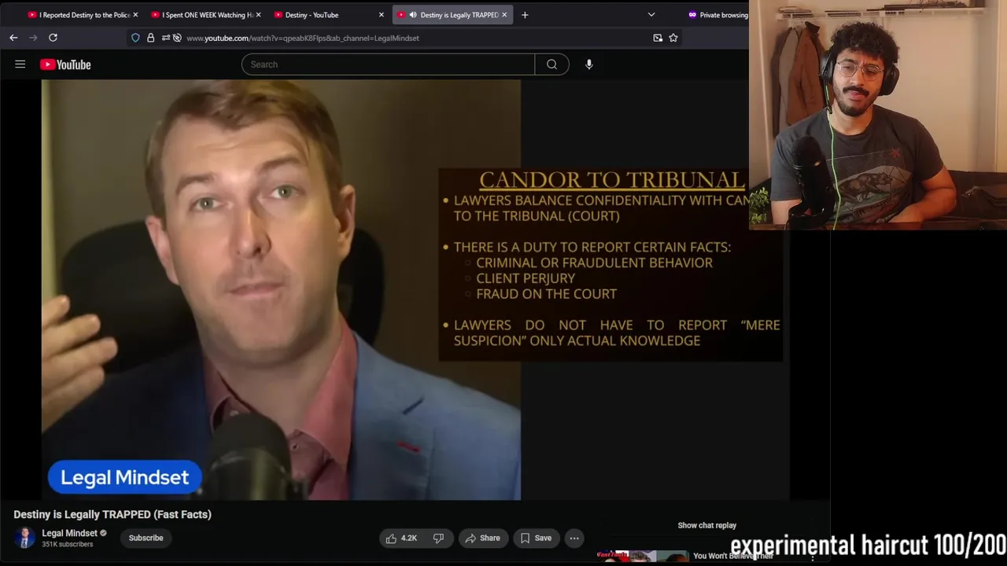
Task: View site security padlock info
Action: [x=150, y=38]
